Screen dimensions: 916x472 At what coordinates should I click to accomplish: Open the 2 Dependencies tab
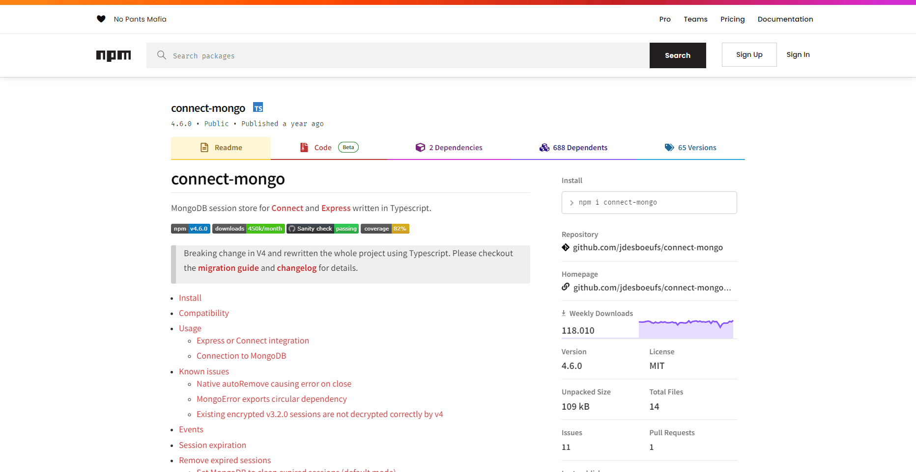tap(449, 148)
